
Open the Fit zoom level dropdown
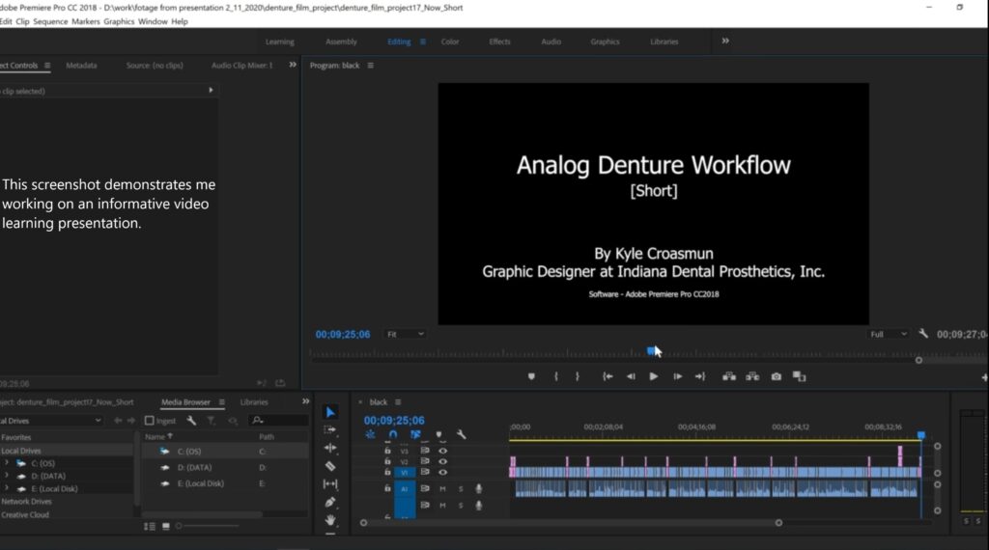coord(405,334)
